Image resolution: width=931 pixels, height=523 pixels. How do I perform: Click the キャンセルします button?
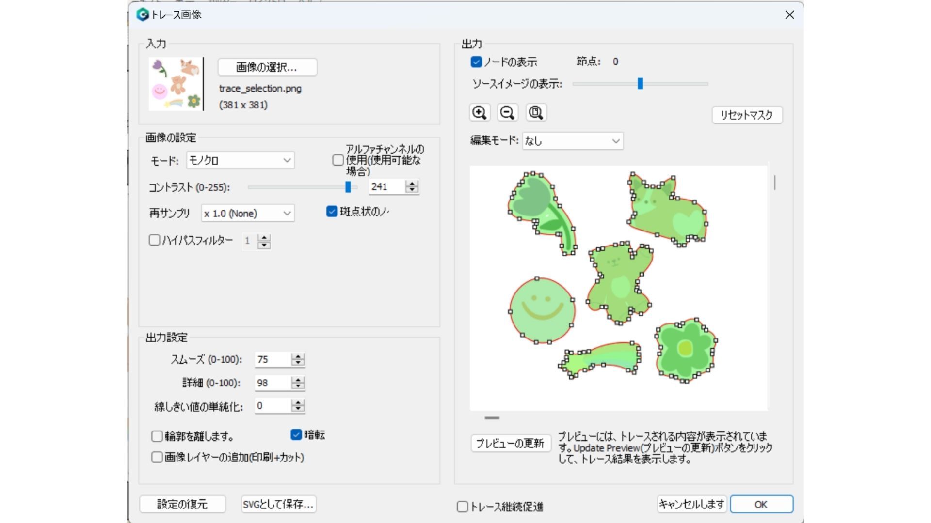point(691,504)
